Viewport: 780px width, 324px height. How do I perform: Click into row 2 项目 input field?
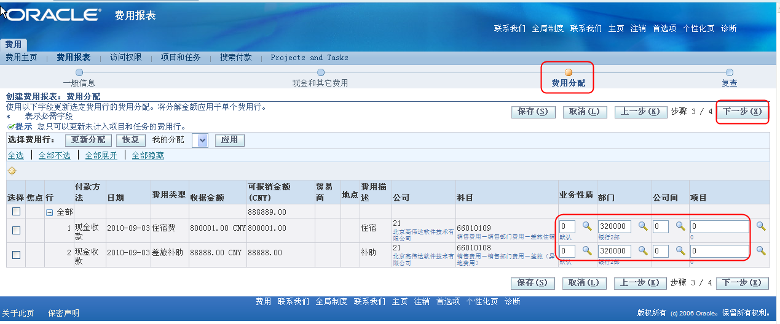(720, 251)
